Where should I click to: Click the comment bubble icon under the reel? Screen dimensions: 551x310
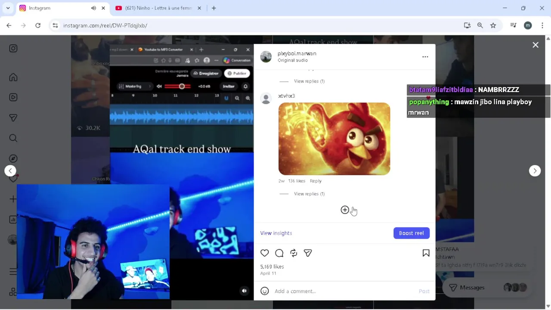click(279, 253)
